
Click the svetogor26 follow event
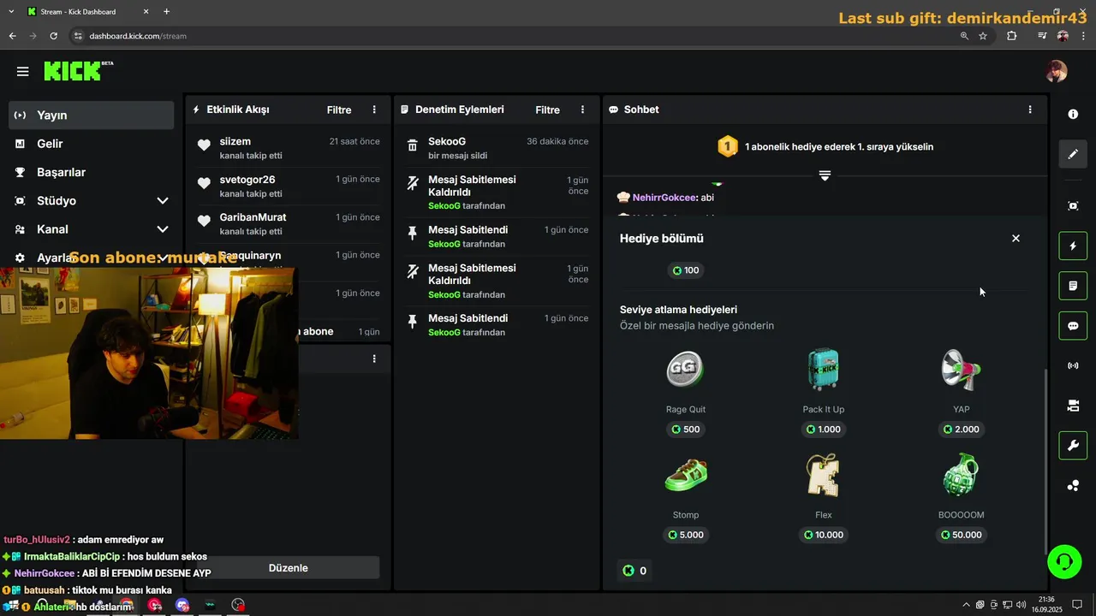288,186
